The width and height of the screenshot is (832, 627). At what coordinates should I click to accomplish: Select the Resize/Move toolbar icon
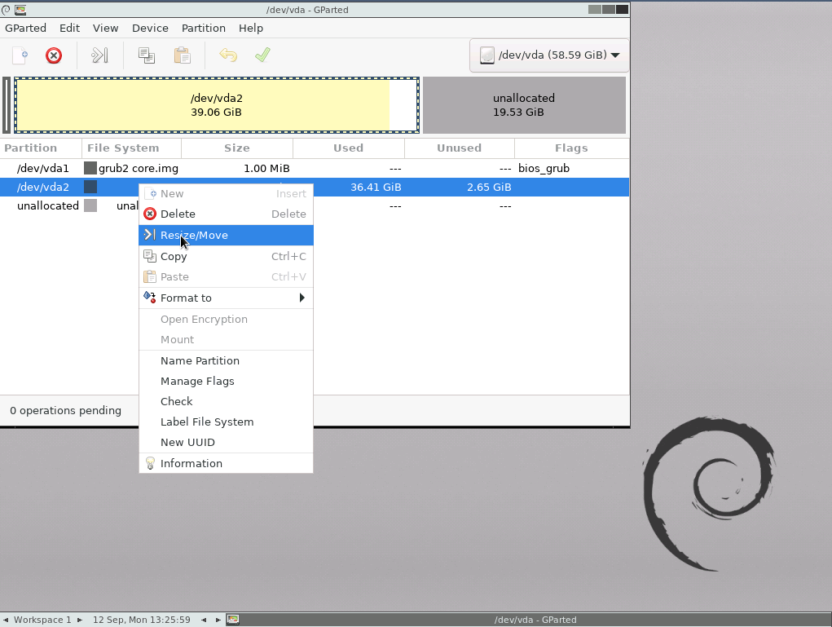[99, 55]
